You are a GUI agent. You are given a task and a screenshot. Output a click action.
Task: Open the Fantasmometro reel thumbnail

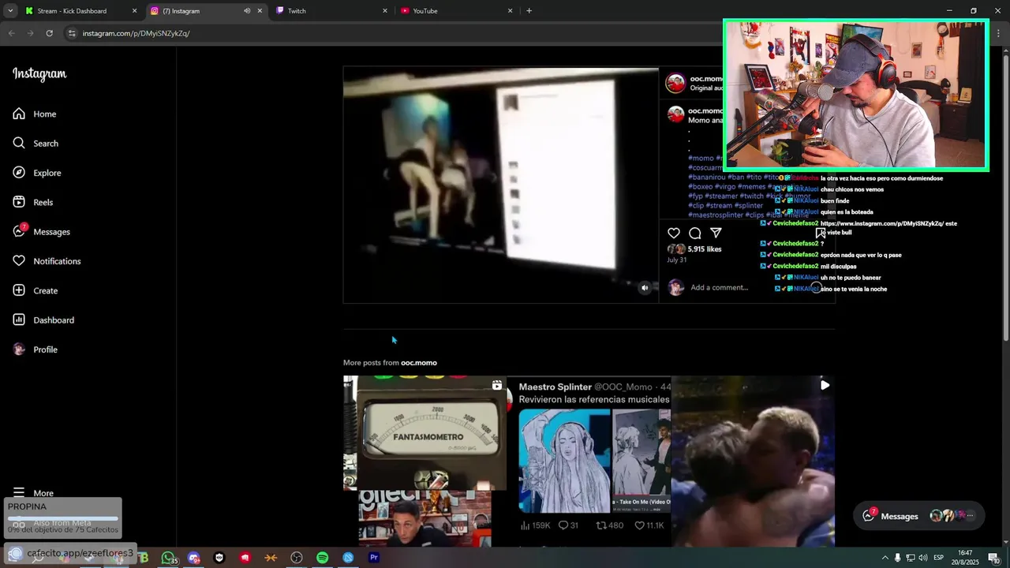(425, 461)
